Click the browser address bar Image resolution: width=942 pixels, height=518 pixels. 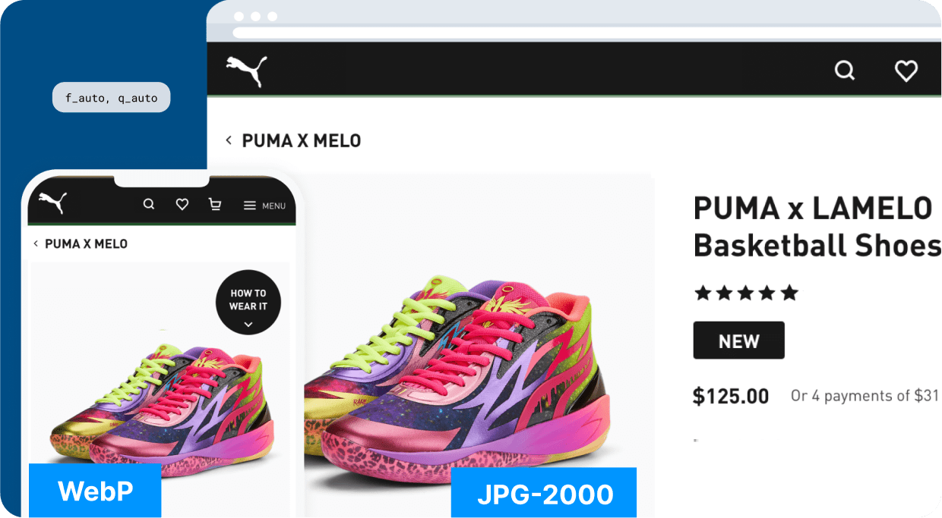585,33
